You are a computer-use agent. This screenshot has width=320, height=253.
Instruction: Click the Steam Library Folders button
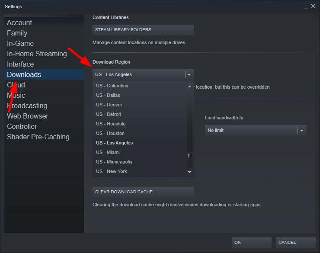tap(143, 30)
